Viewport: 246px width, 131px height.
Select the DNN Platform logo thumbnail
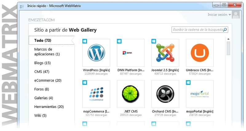[131, 53]
